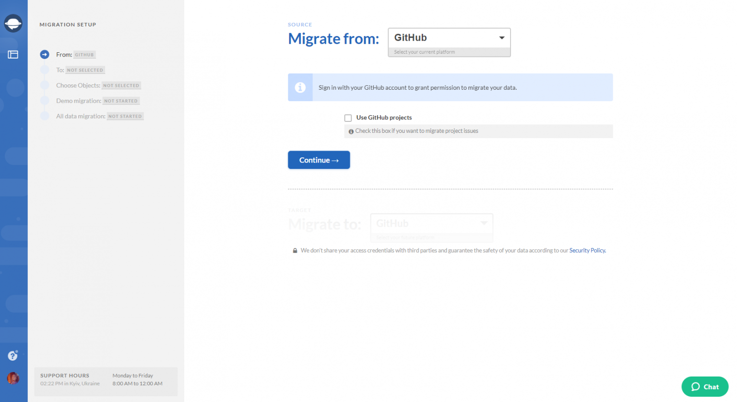Click your profile avatar at sidebar bottom

tap(13, 378)
